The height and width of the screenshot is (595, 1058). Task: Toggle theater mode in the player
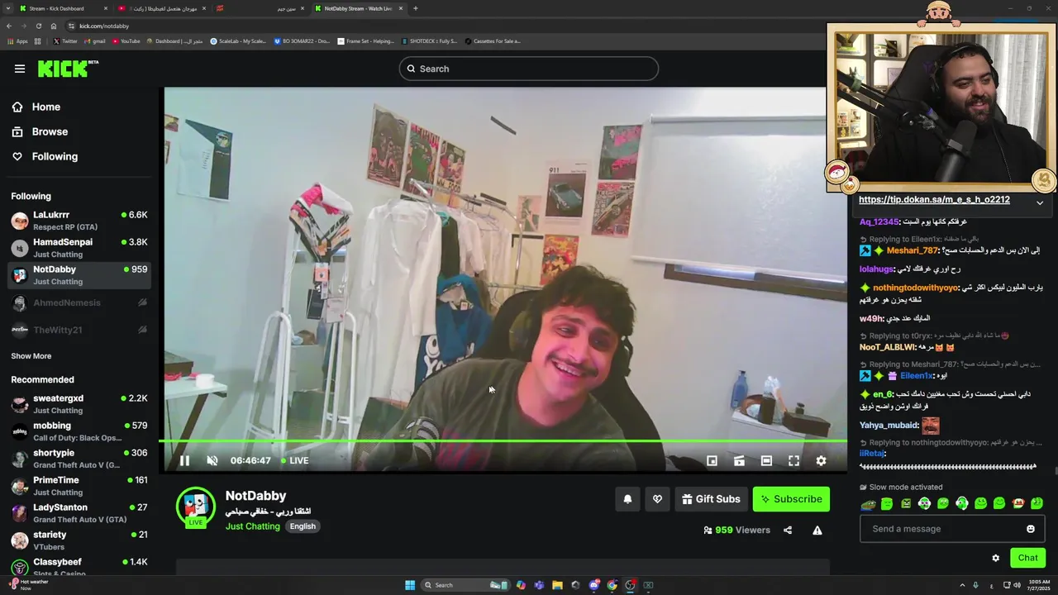pyautogui.click(x=766, y=460)
